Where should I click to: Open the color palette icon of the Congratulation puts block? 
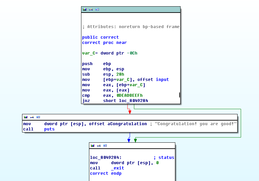pyautogui.click(x=26, y=117)
